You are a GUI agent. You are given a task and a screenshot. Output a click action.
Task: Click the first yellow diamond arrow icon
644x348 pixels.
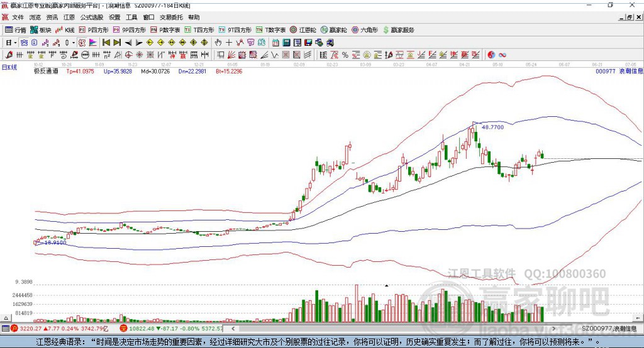150,43
